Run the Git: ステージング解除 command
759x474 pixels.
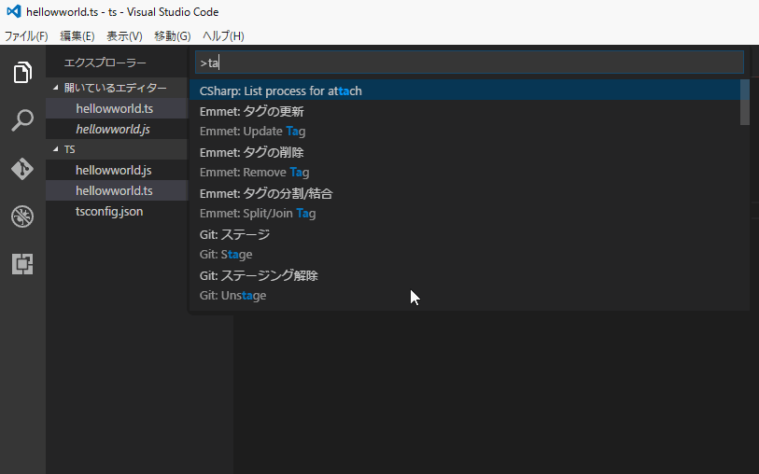coord(465,286)
